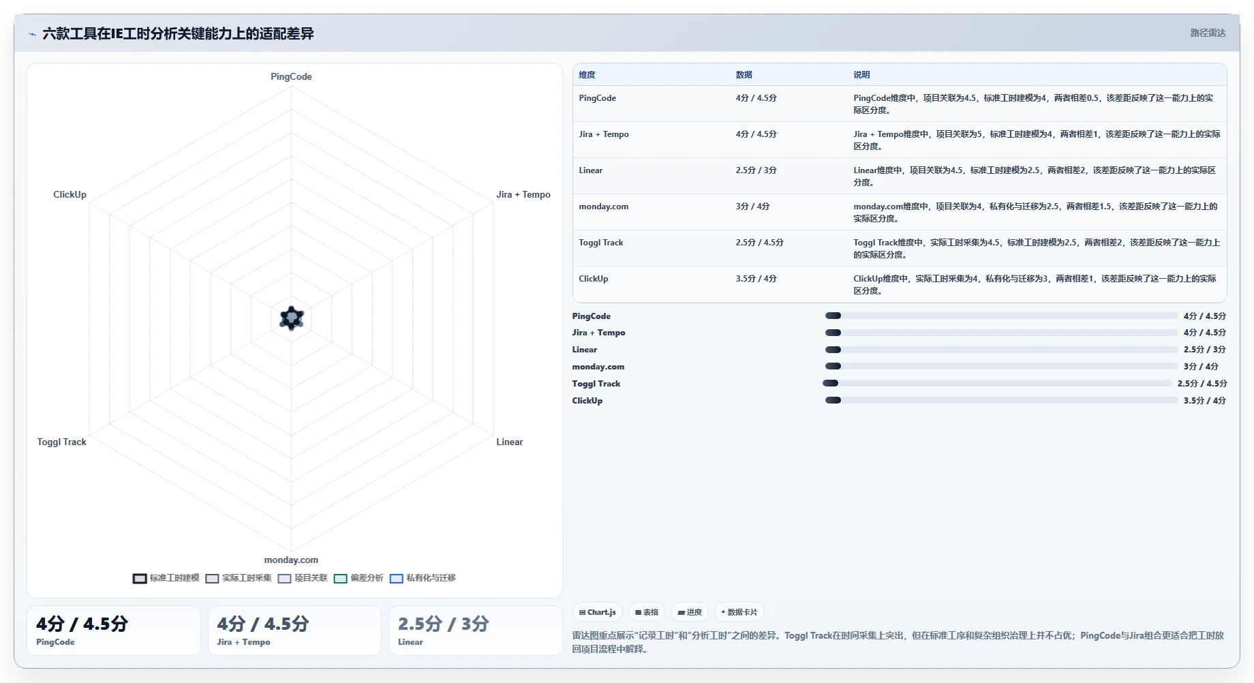The height and width of the screenshot is (683, 1254).
Task: Click the 表格 tag chip
Action: tap(647, 612)
